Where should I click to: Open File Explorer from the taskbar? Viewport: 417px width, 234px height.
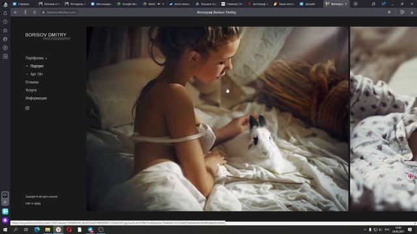pos(48,229)
